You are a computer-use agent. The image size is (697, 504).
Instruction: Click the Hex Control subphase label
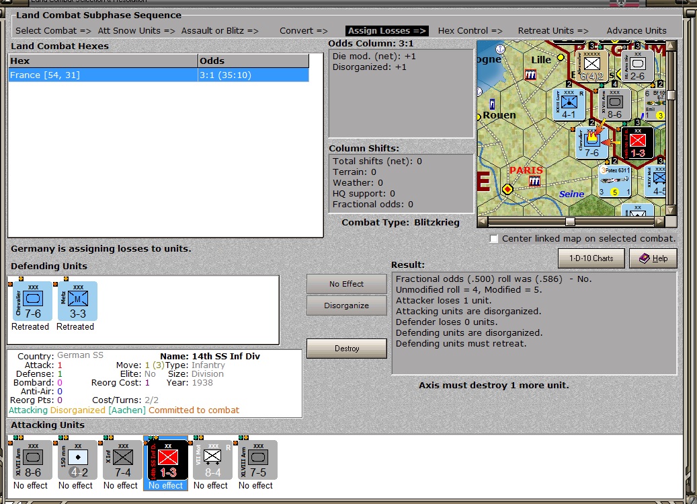pos(470,31)
